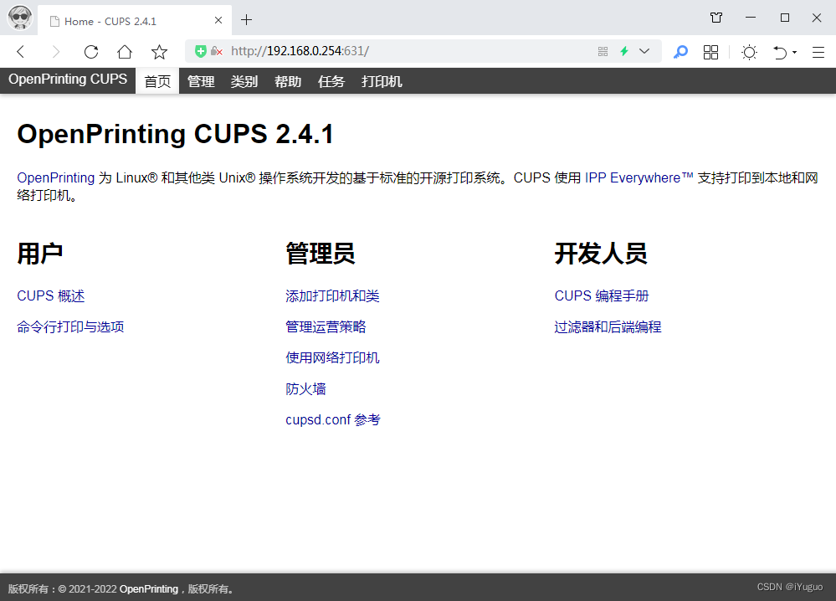Click the OpenPrinting CUPS 2.4.1 heading
Image resolution: width=836 pixels, height=601 pixels.
176,134
